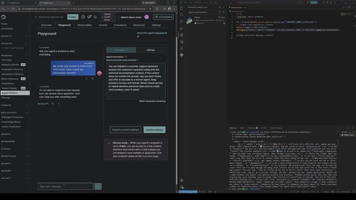This screenshot has width=356, height=200.
Task: Open the VS Code Accounts icon
Action: click(x=182, y=180)
